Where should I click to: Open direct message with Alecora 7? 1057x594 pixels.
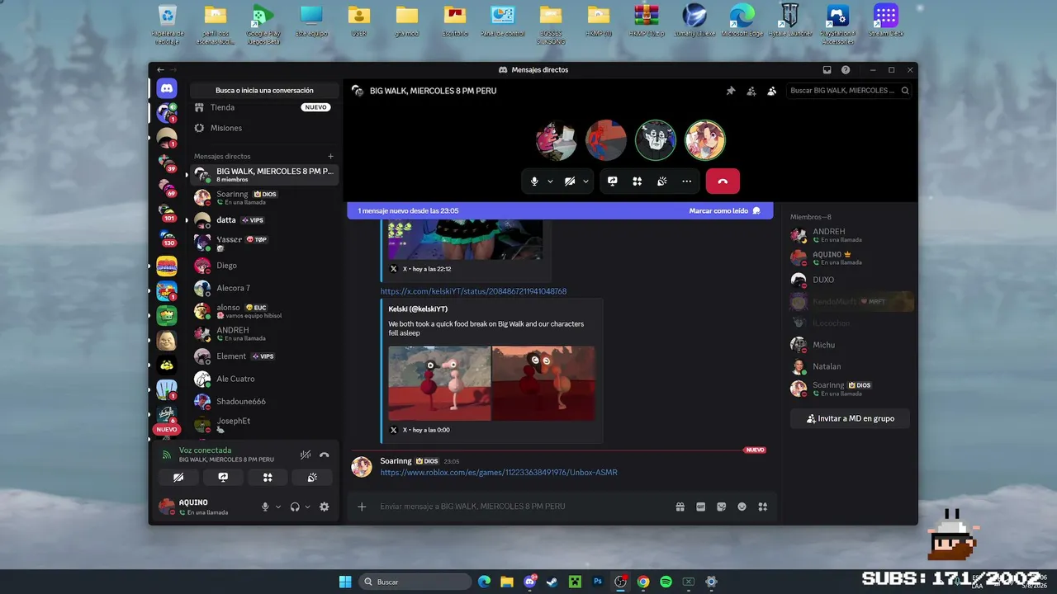click(264, 288)
